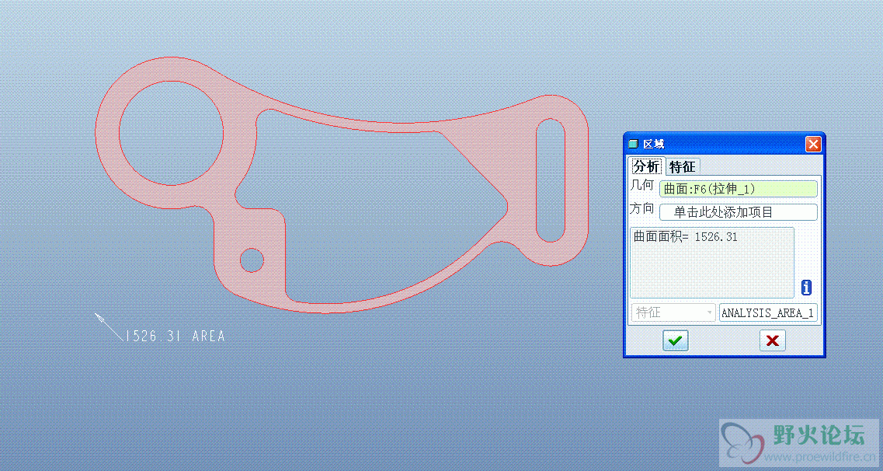Cancel analysis with red X button
The width and height of the screenshot is (883, 471).
pyautogui.click(x=773, y=340)
